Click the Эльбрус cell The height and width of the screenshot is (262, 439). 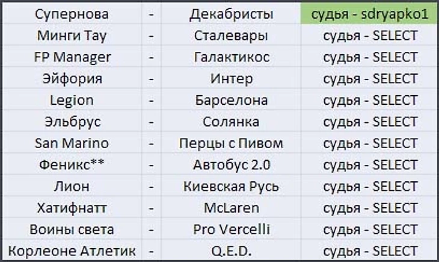point(72,122)
